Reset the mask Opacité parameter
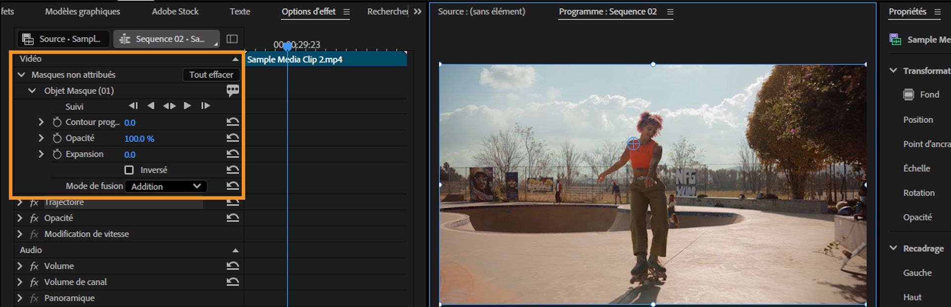 (233, 137)
